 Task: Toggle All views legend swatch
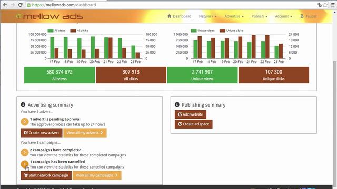(51, 31)
